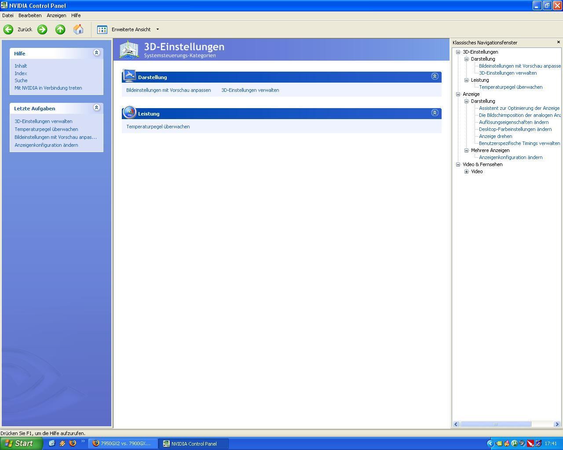Open the Anzeigen menu
Screen dimensions: 563x450
coord(56,15)
